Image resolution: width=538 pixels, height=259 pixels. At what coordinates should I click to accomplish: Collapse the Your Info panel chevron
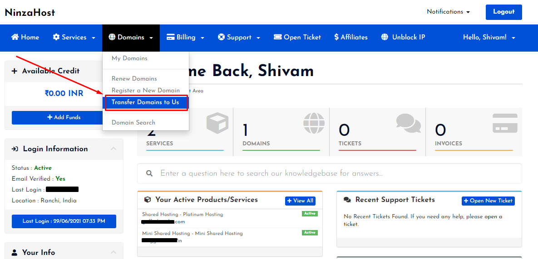[114, 252]
